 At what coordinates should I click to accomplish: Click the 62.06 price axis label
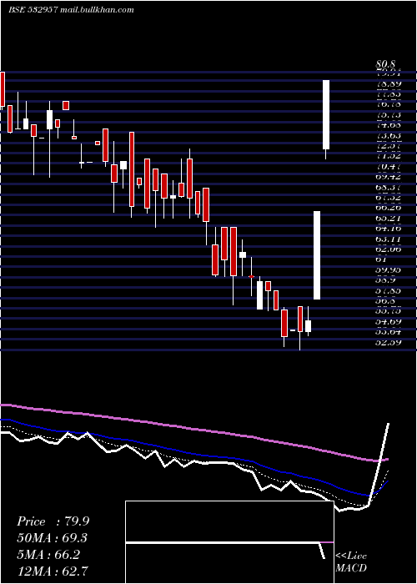(389, 249)
